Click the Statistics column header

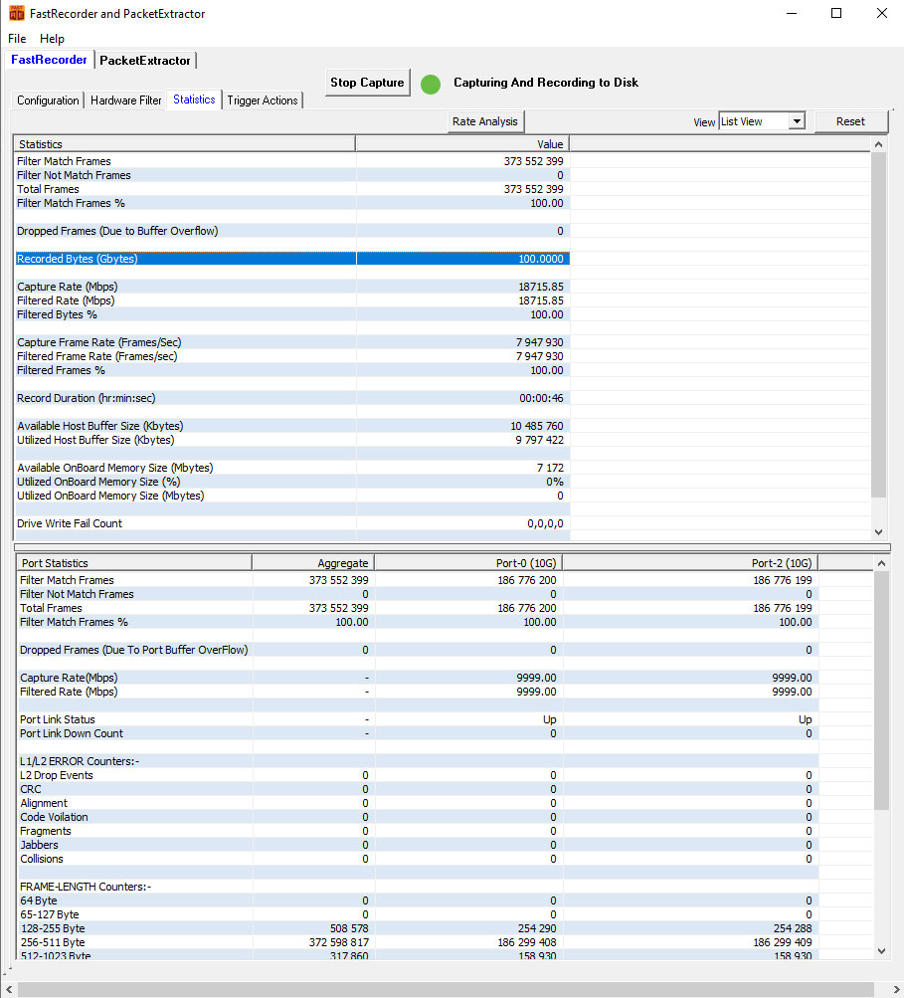(185, 144)
